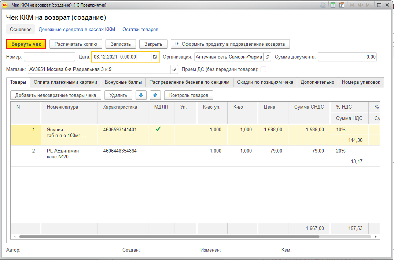
Task: Select the Скидки по позициям чека tab
Action: [x=265, y=82]
